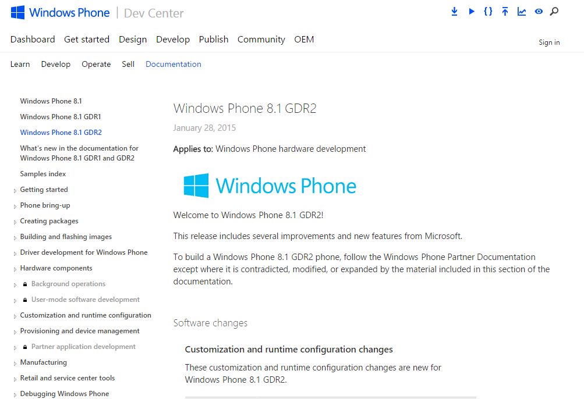Open the Samples index sidebar link
This screenshot has width=584, height=399.
tap(43, 174)
